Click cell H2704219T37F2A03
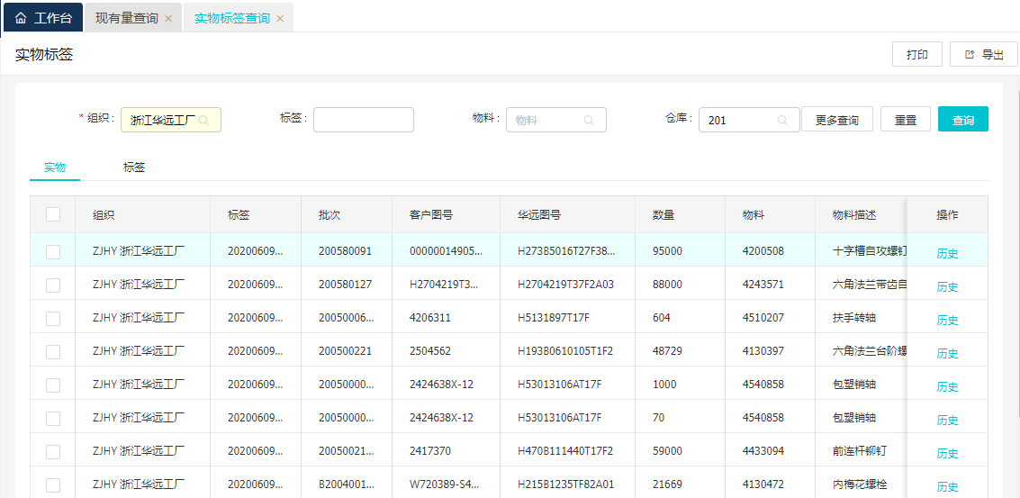Image resolution: width=1020 pixels, height=498 pixels. tap(566, 284)
